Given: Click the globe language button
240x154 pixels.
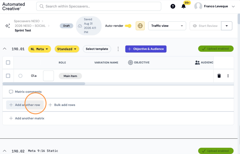Looking at the screenshot, I should pyautogui.click(x=140, y=26).
